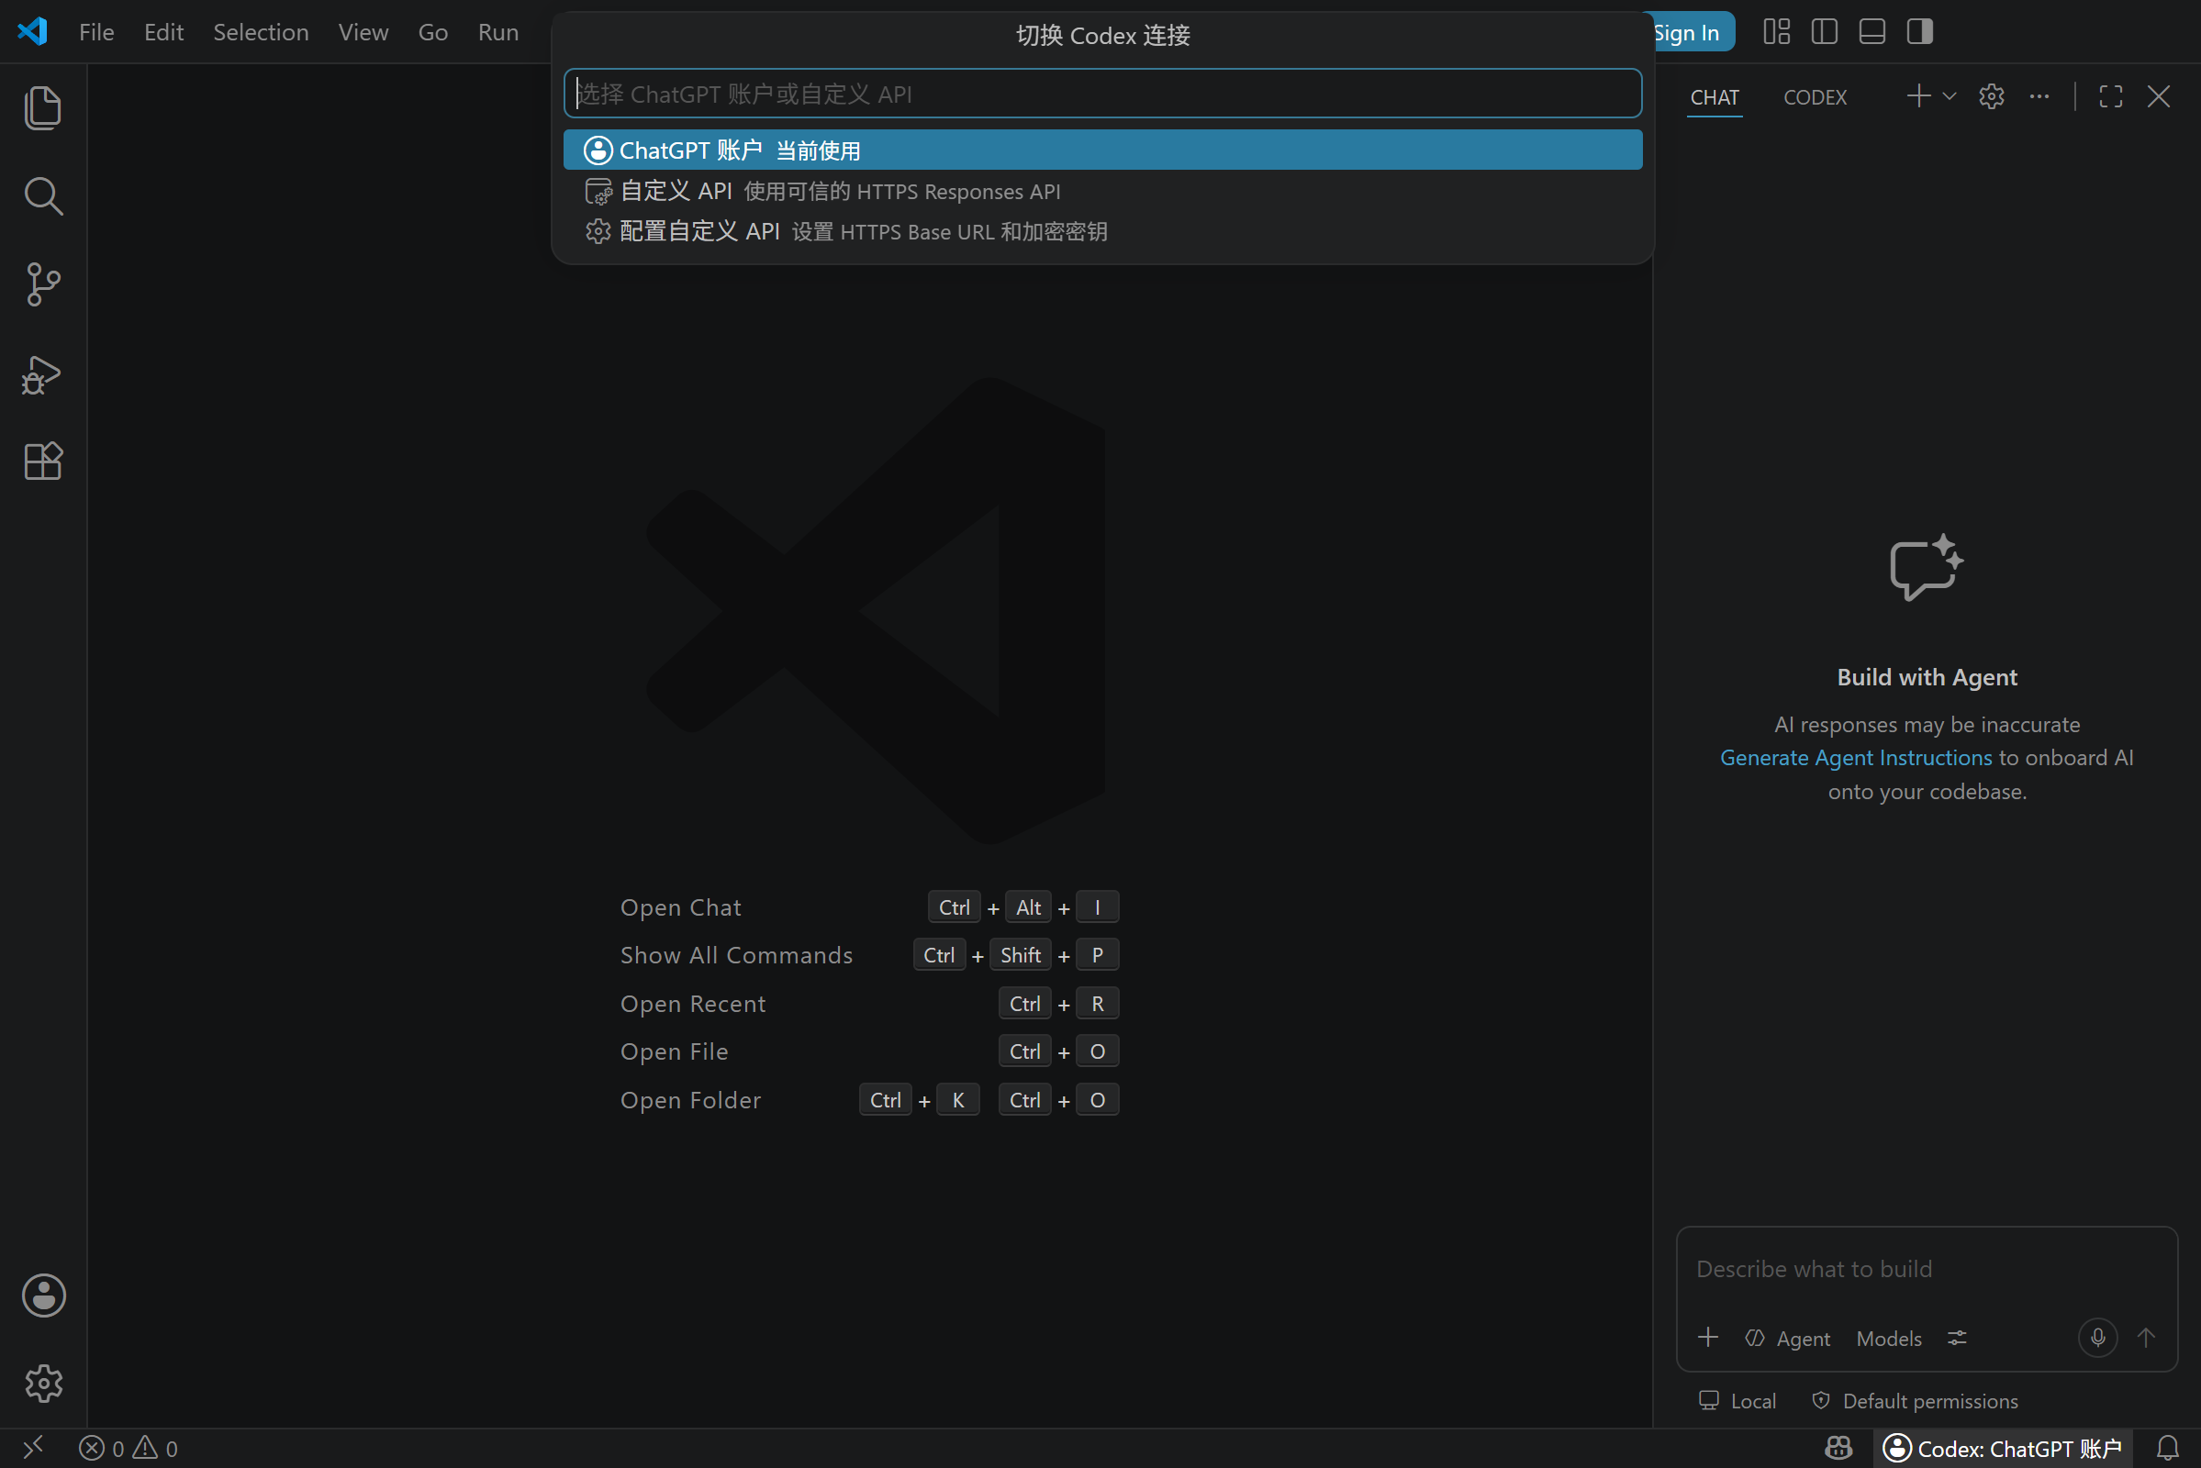Screen dimensions: 2201x1468
Task: Open the notifications bell
Action: pyautogui.click(x=2167, y=1449)
